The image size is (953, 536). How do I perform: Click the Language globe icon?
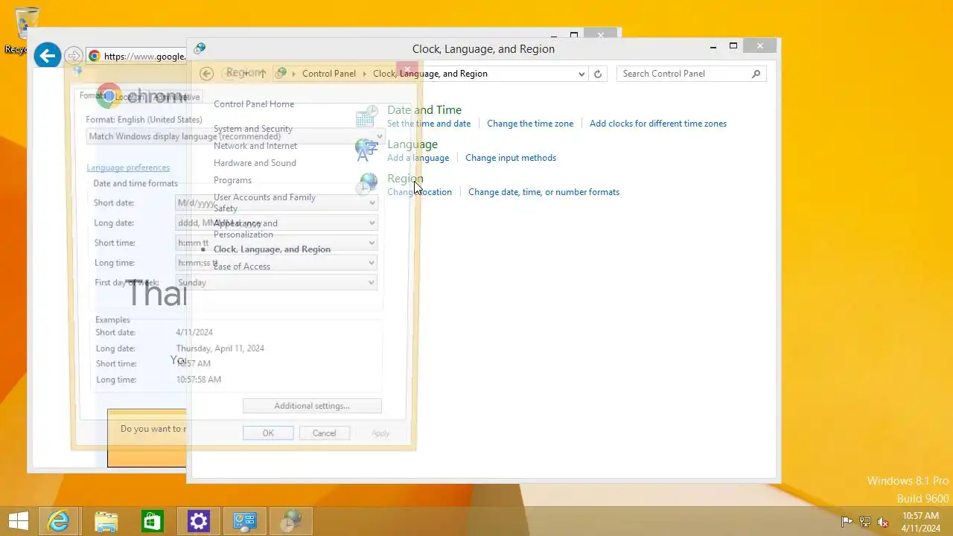coord(366,150)
